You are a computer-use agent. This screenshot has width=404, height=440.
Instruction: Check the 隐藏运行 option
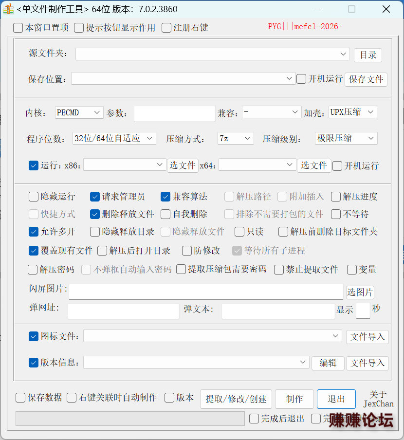pyautogui.click(x=34, y=197)
